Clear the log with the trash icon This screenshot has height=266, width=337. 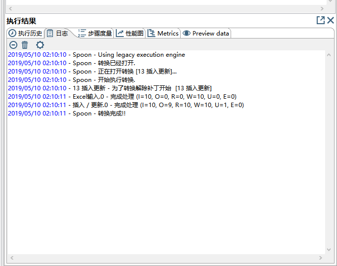pyautogui.click(x=25, y=45)
